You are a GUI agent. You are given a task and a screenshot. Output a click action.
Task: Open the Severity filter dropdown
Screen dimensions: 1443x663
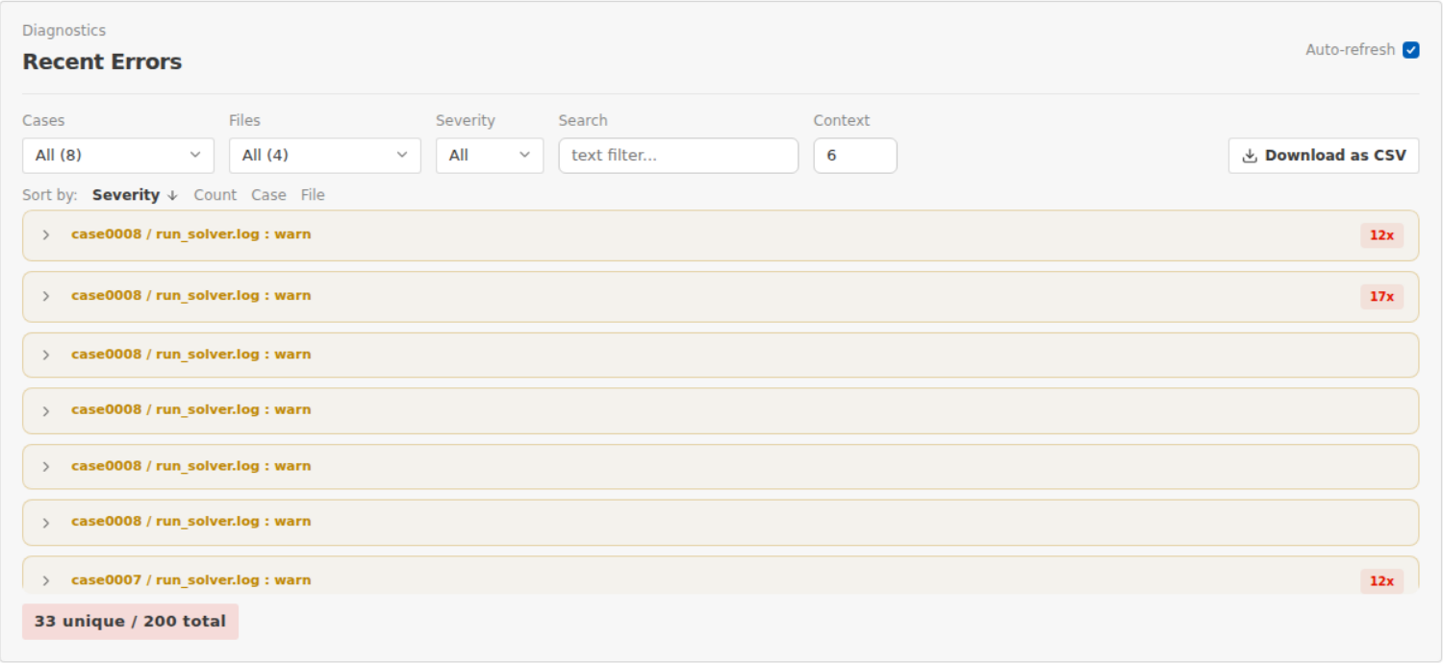[x=490, y=156]
